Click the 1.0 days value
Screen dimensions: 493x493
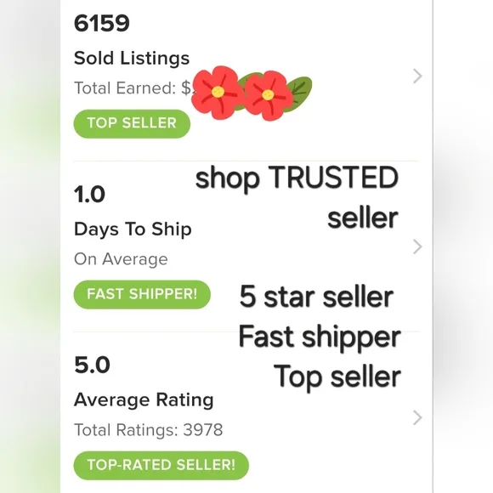point(89,194)
